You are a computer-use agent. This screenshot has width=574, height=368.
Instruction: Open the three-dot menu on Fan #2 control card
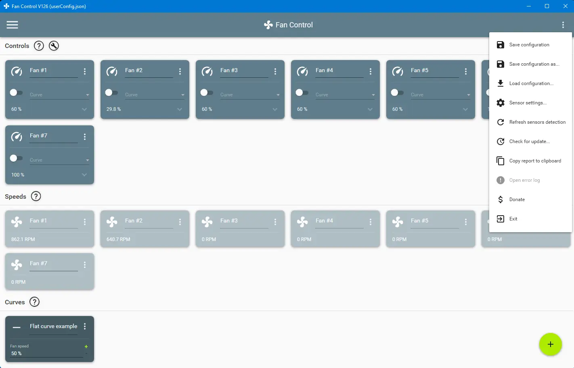point(180,71)
